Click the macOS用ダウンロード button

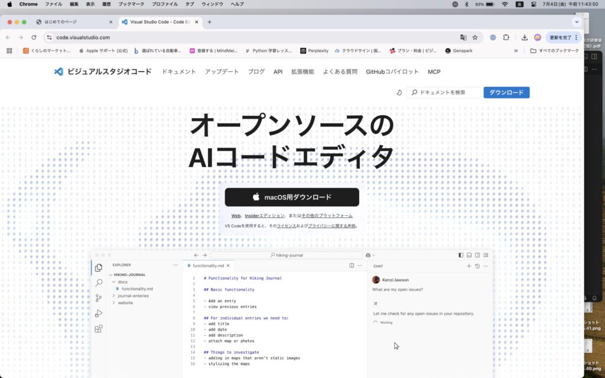pos(292,197)
